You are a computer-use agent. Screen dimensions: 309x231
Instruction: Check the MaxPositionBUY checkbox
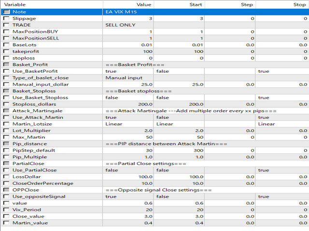click(x=6, y=31)
